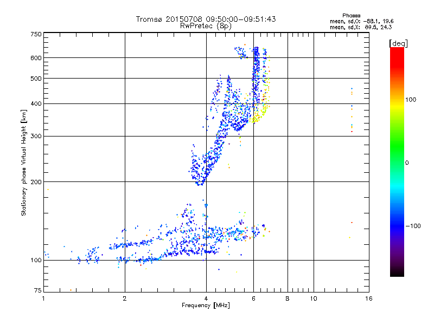Click the x-axis tick label '1'

pyautogui.click(x=43, y=298)
